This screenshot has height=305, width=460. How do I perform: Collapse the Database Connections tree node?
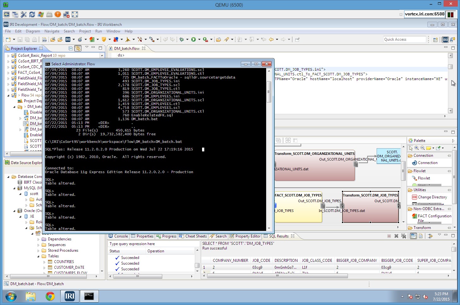[x=9, y=177]
